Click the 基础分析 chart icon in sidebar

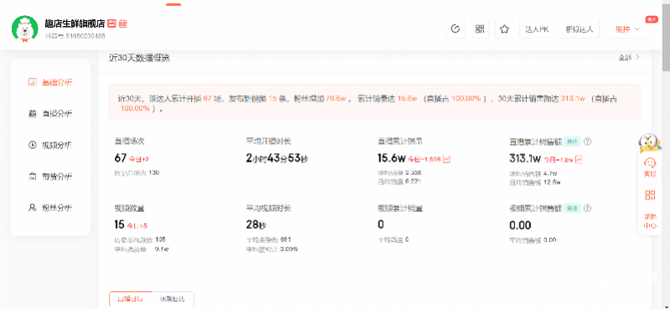[x=32, y=83]
